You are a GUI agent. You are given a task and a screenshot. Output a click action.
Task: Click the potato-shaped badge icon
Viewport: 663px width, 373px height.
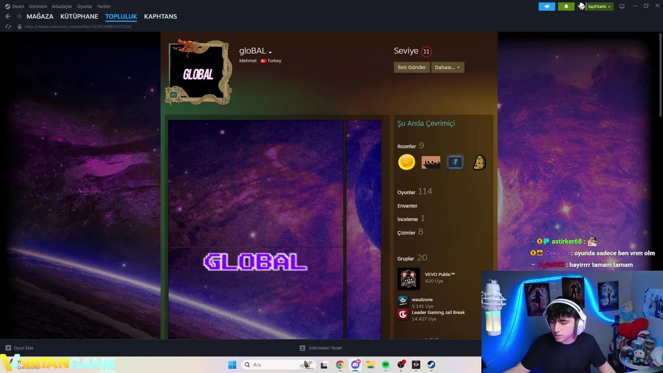(480, 162)
